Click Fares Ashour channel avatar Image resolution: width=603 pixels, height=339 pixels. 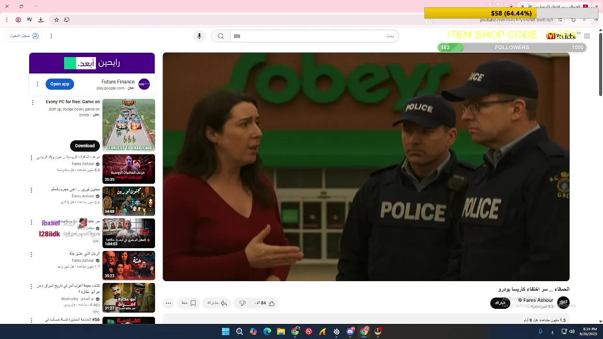pos(563,303)
